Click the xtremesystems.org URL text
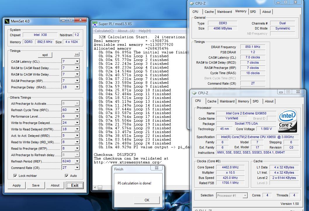 pyautogui.click(x=128, y=162)
